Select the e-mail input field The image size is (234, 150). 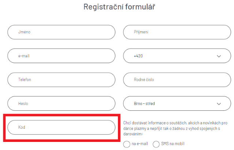pyautogui.click(x=61, y=56)
